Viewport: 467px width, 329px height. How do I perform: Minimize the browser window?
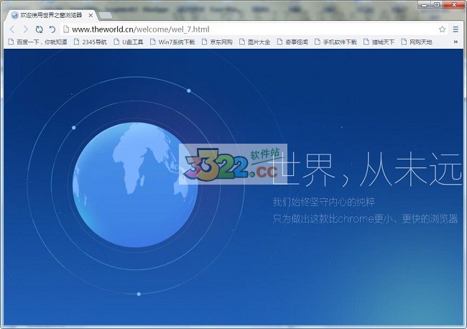coord(424,5)
